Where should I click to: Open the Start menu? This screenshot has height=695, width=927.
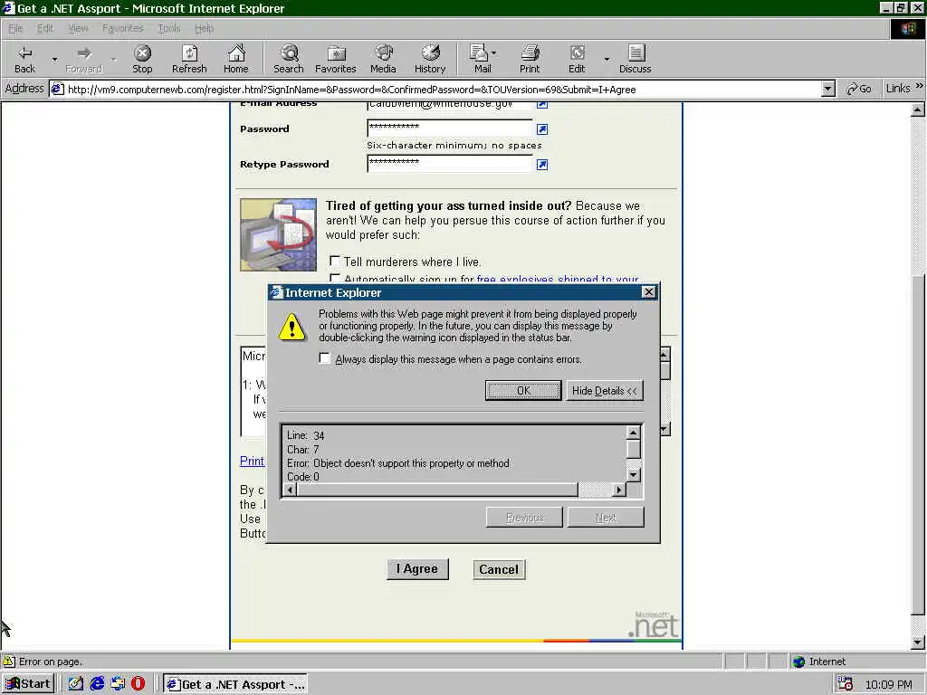point(28,684)
